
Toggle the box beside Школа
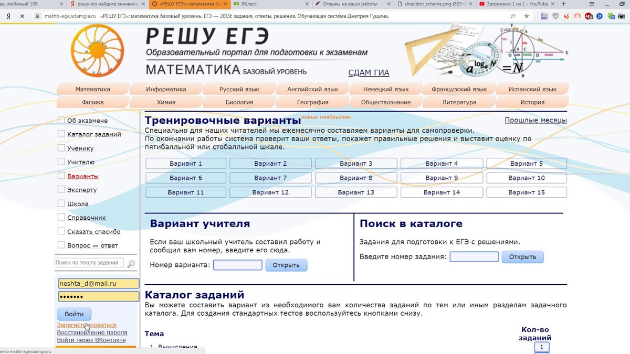click(x=61, y=203)
